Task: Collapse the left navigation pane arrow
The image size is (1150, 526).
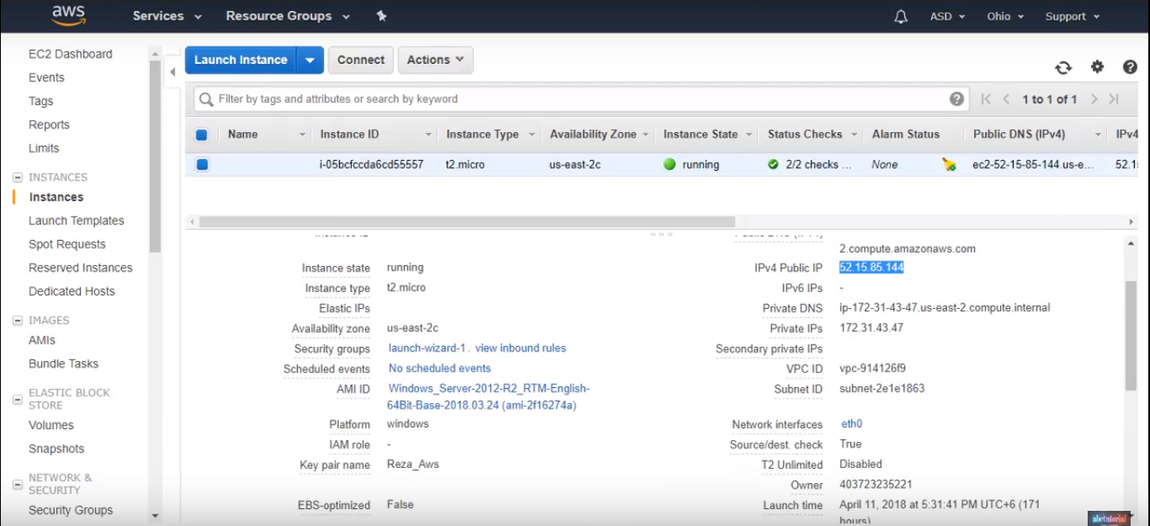Action: pyautogui.click(x=173, y=72)
